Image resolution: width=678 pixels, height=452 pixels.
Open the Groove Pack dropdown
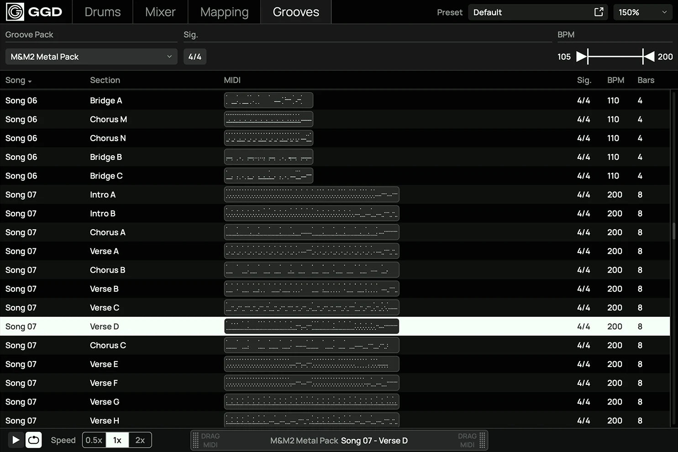click(x=91, y=57)
